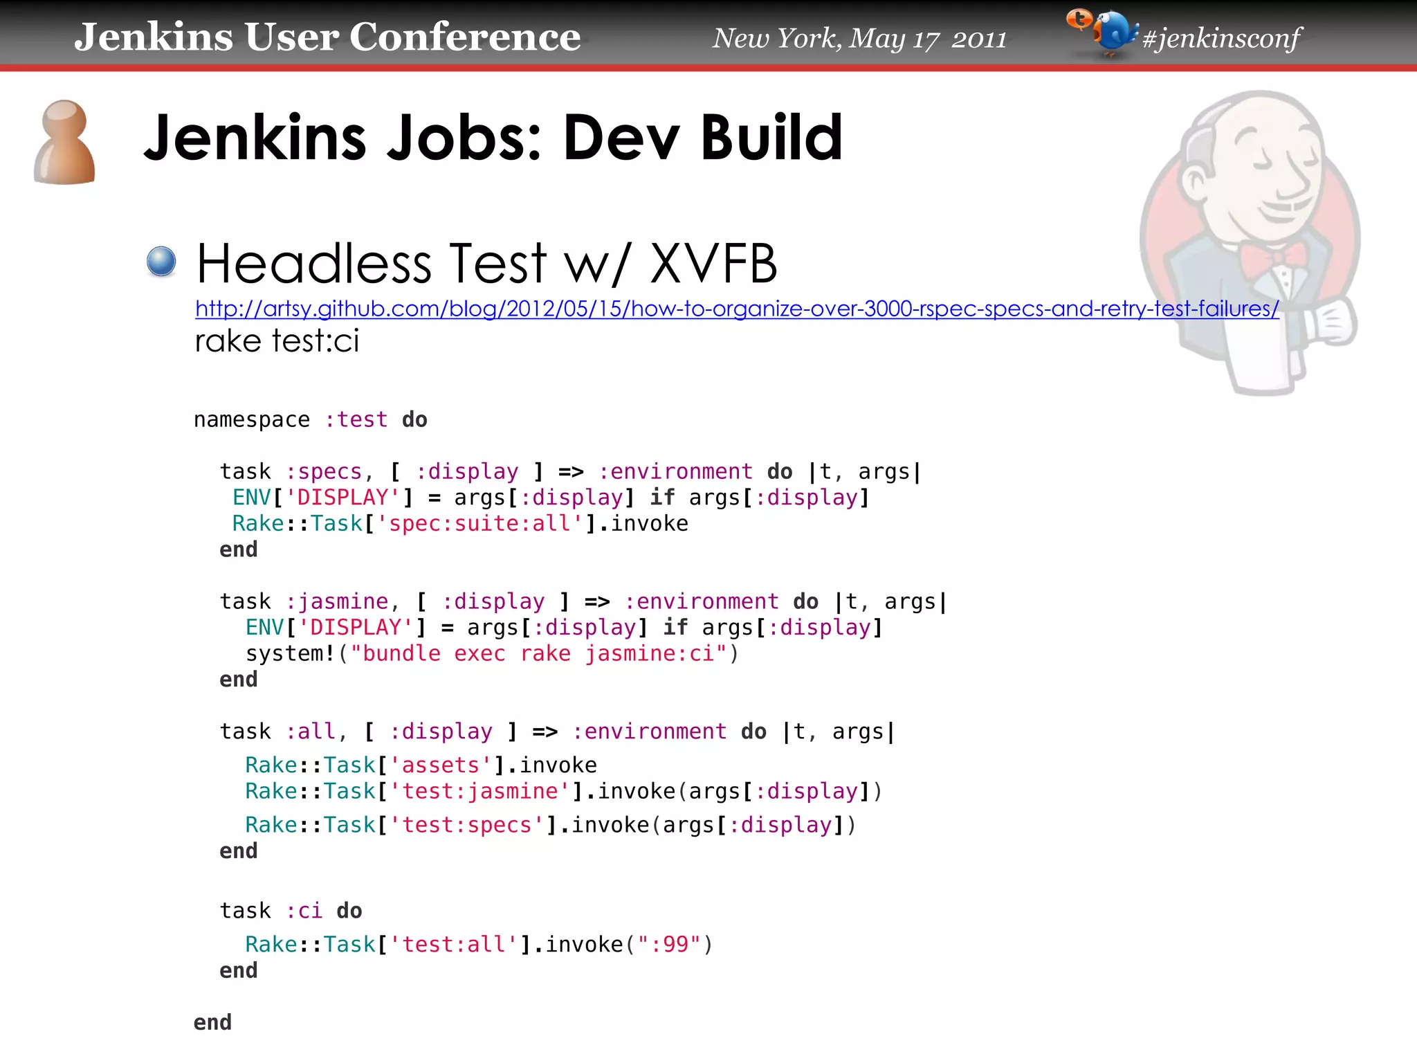Click the task :all definition line
This screenshot has width=1417, height=1063.
point(557,732)
